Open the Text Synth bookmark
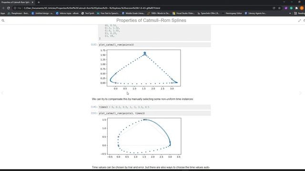 coord(88,13)
